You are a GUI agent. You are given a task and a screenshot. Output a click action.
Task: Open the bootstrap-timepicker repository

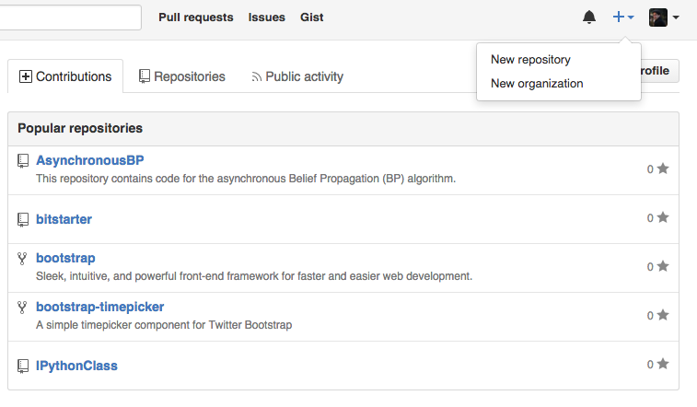[x=100, y=307]
